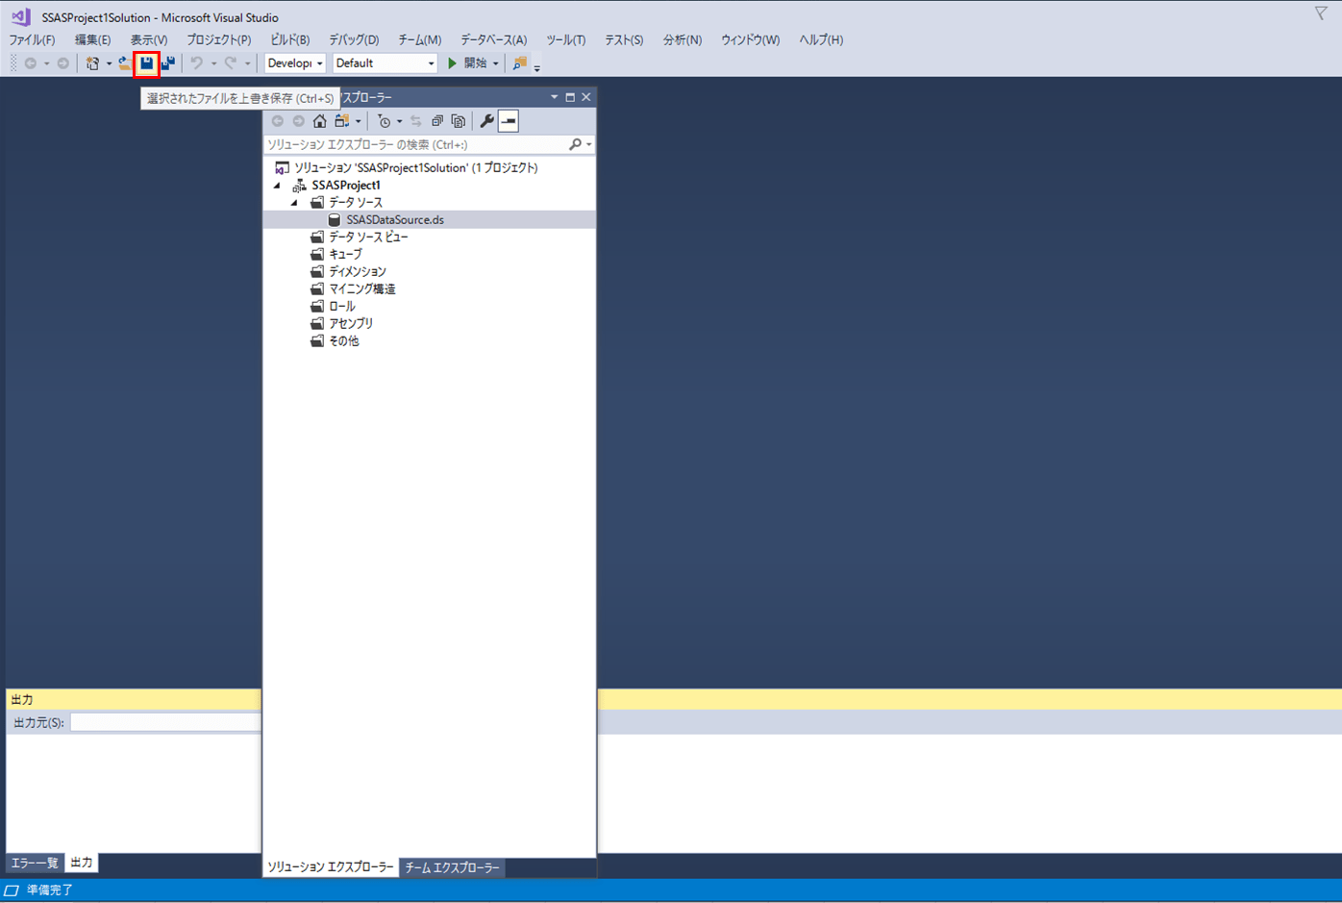Click the Redo arrow in toolbar
1342x903 pixels.
pos(231,63)
